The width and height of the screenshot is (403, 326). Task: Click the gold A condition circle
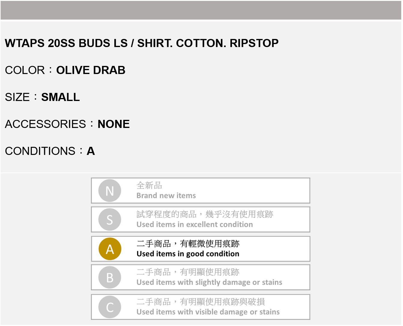110,249
